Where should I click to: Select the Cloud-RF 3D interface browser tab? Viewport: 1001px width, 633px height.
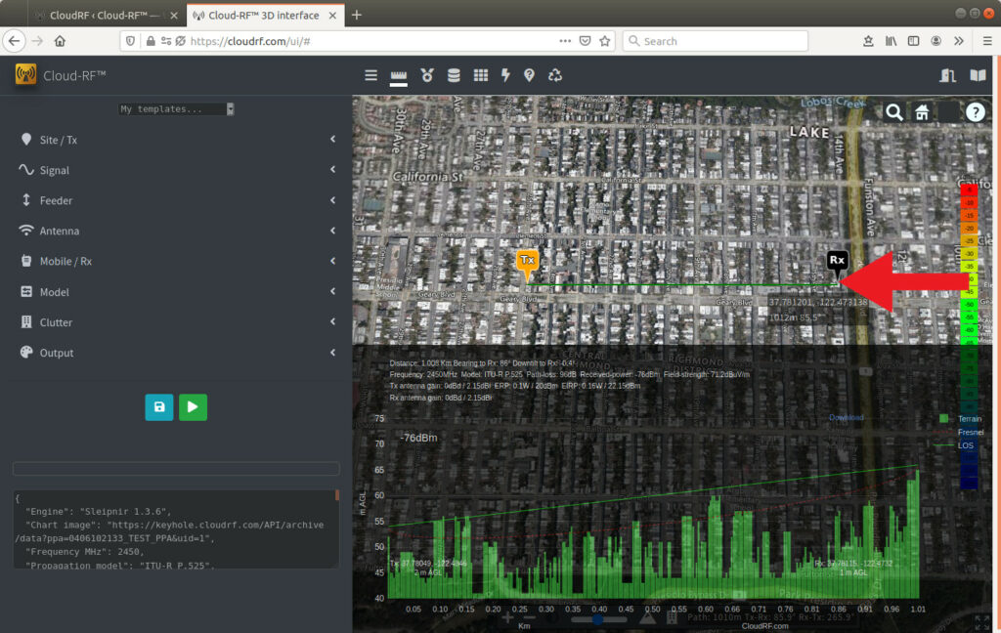(265, 16)
